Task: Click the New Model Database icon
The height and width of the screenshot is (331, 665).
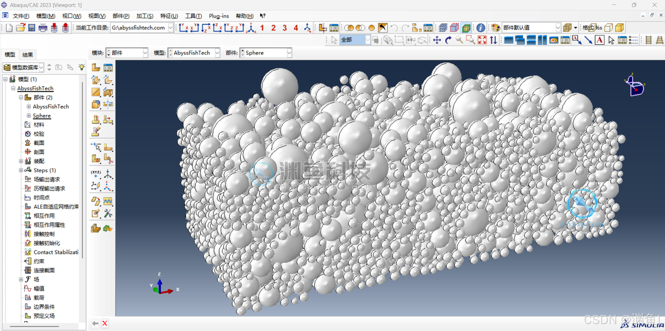Action: [9, 28]
